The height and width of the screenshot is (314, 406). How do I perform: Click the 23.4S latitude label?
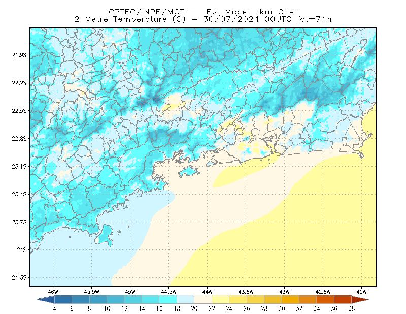(x=19, y=194)
